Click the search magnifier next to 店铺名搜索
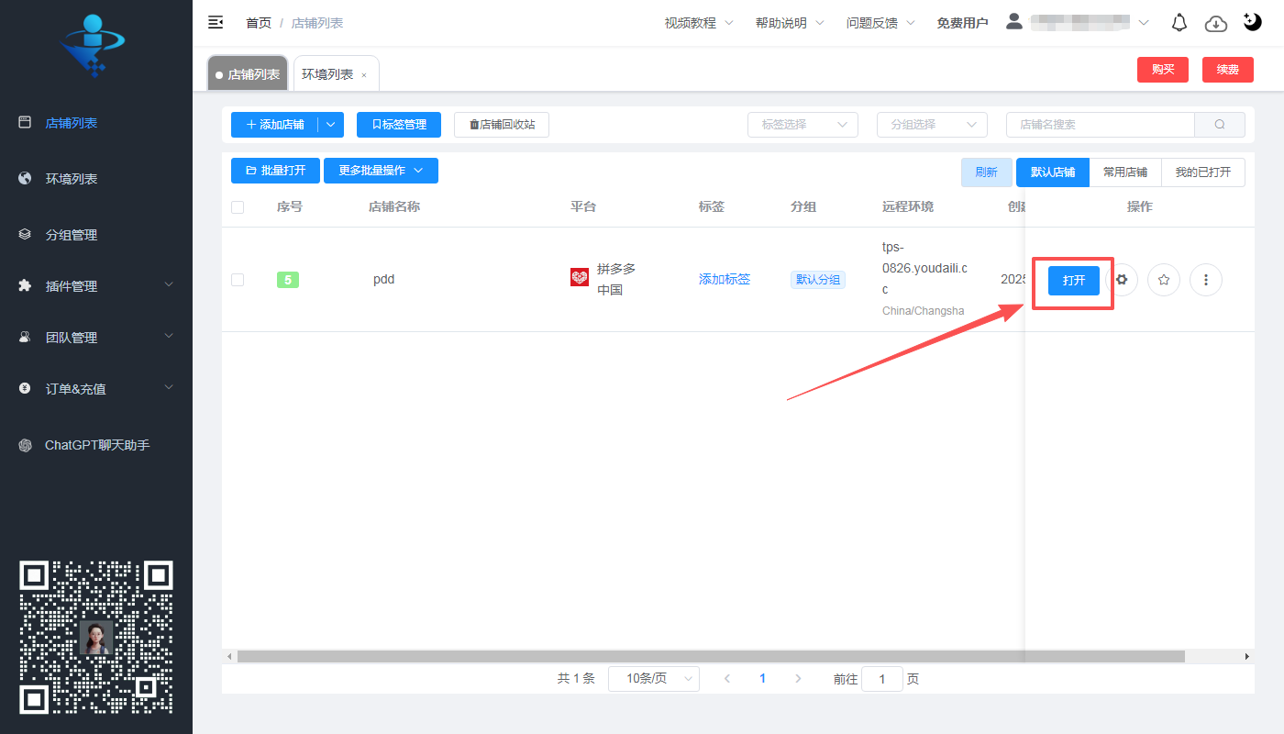Viewport: 1284px width, 734px height. (x=1220, y=124)
